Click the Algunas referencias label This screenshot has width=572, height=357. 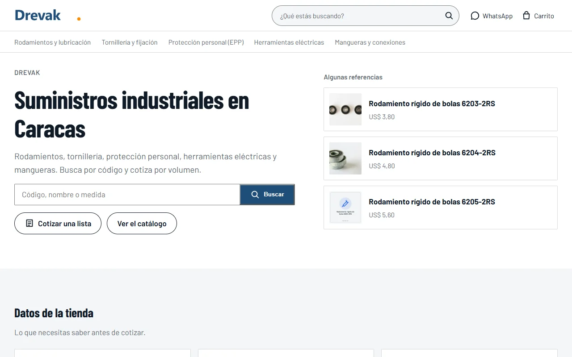[x=353, y=77]
